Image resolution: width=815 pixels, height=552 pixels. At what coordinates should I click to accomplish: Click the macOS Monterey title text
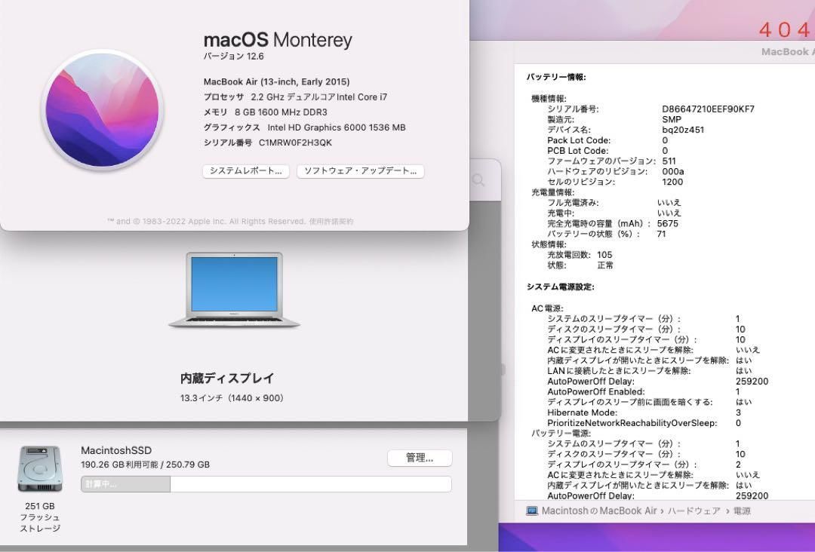[278, 39]
